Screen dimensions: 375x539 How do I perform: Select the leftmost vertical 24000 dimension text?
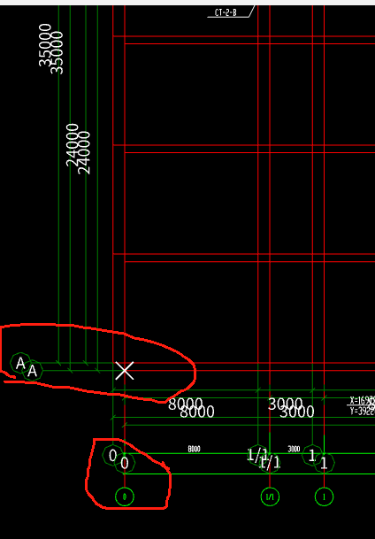pyautogui.click(x=73, y=145)
